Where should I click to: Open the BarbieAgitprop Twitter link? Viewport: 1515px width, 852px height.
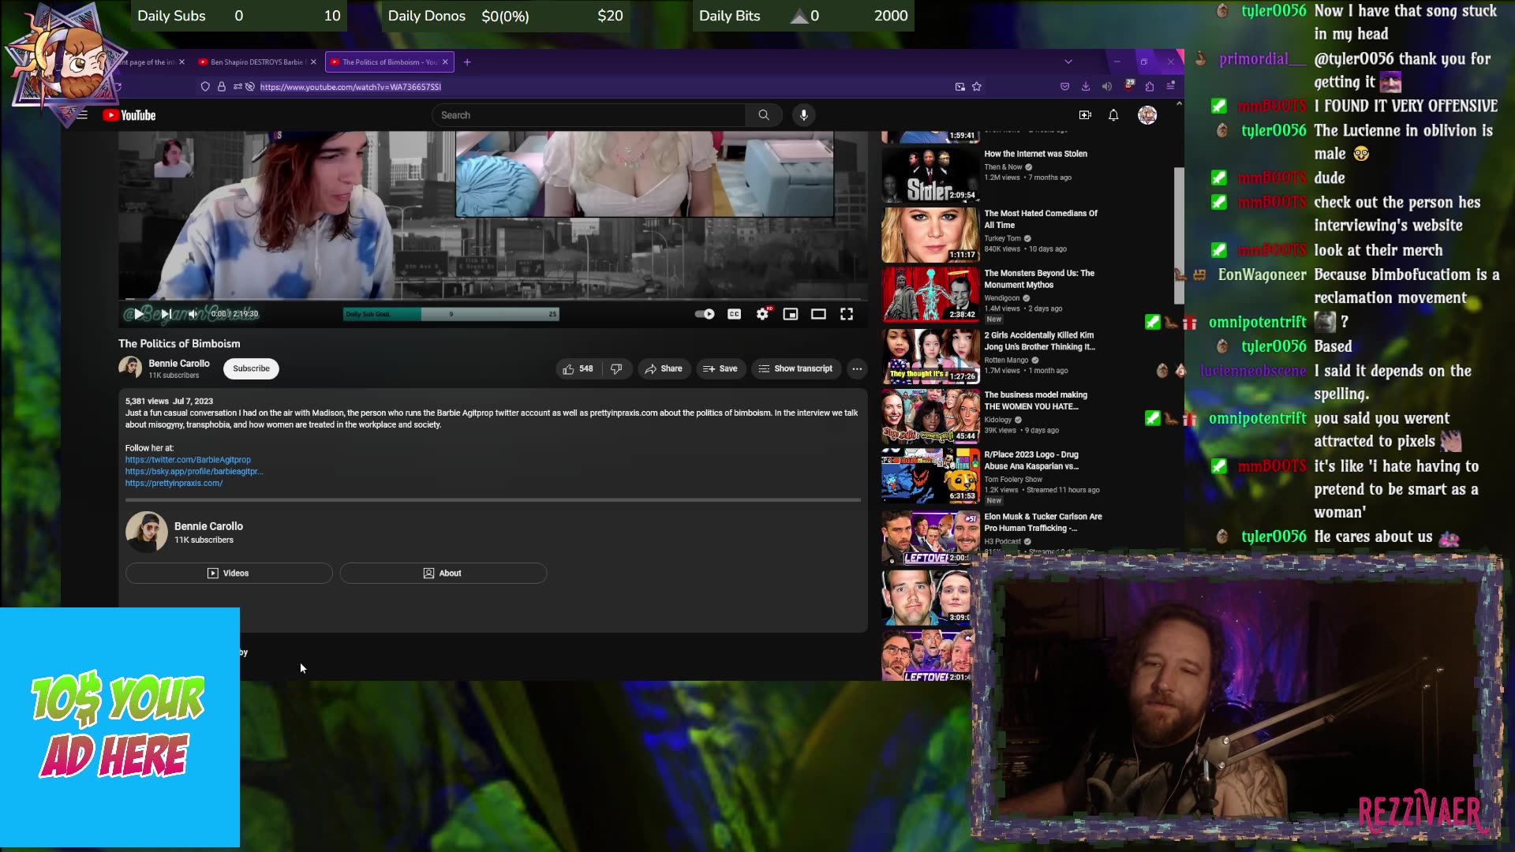pos(188,460)
